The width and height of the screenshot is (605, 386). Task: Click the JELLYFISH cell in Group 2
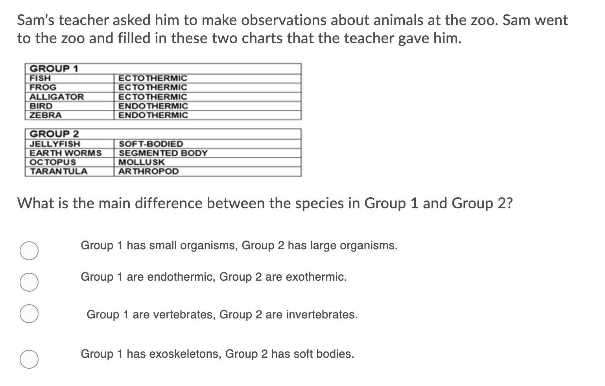coord(70,144)
